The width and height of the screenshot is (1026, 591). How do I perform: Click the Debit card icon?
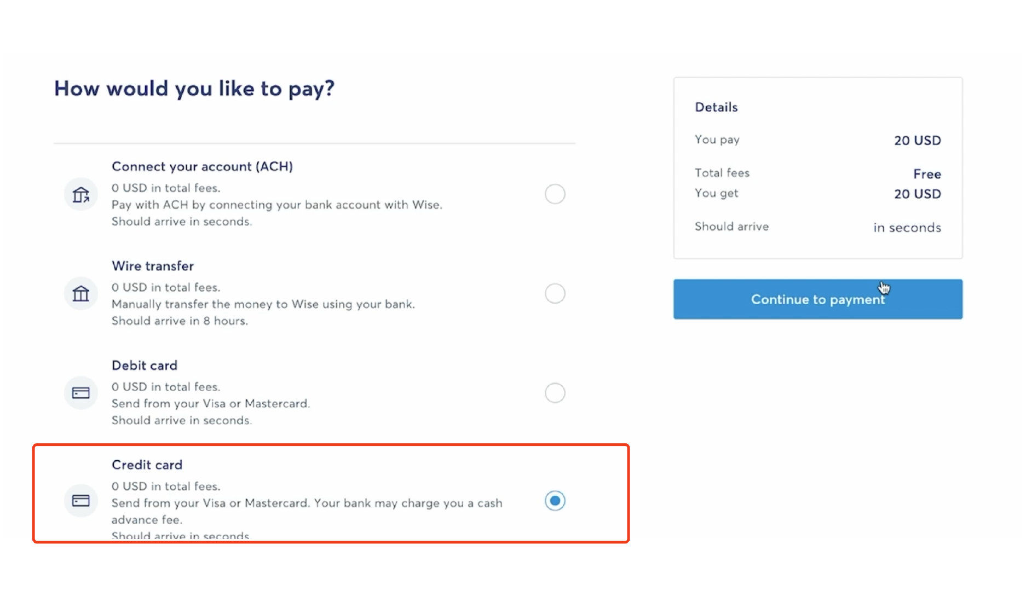tap(81, 393)
